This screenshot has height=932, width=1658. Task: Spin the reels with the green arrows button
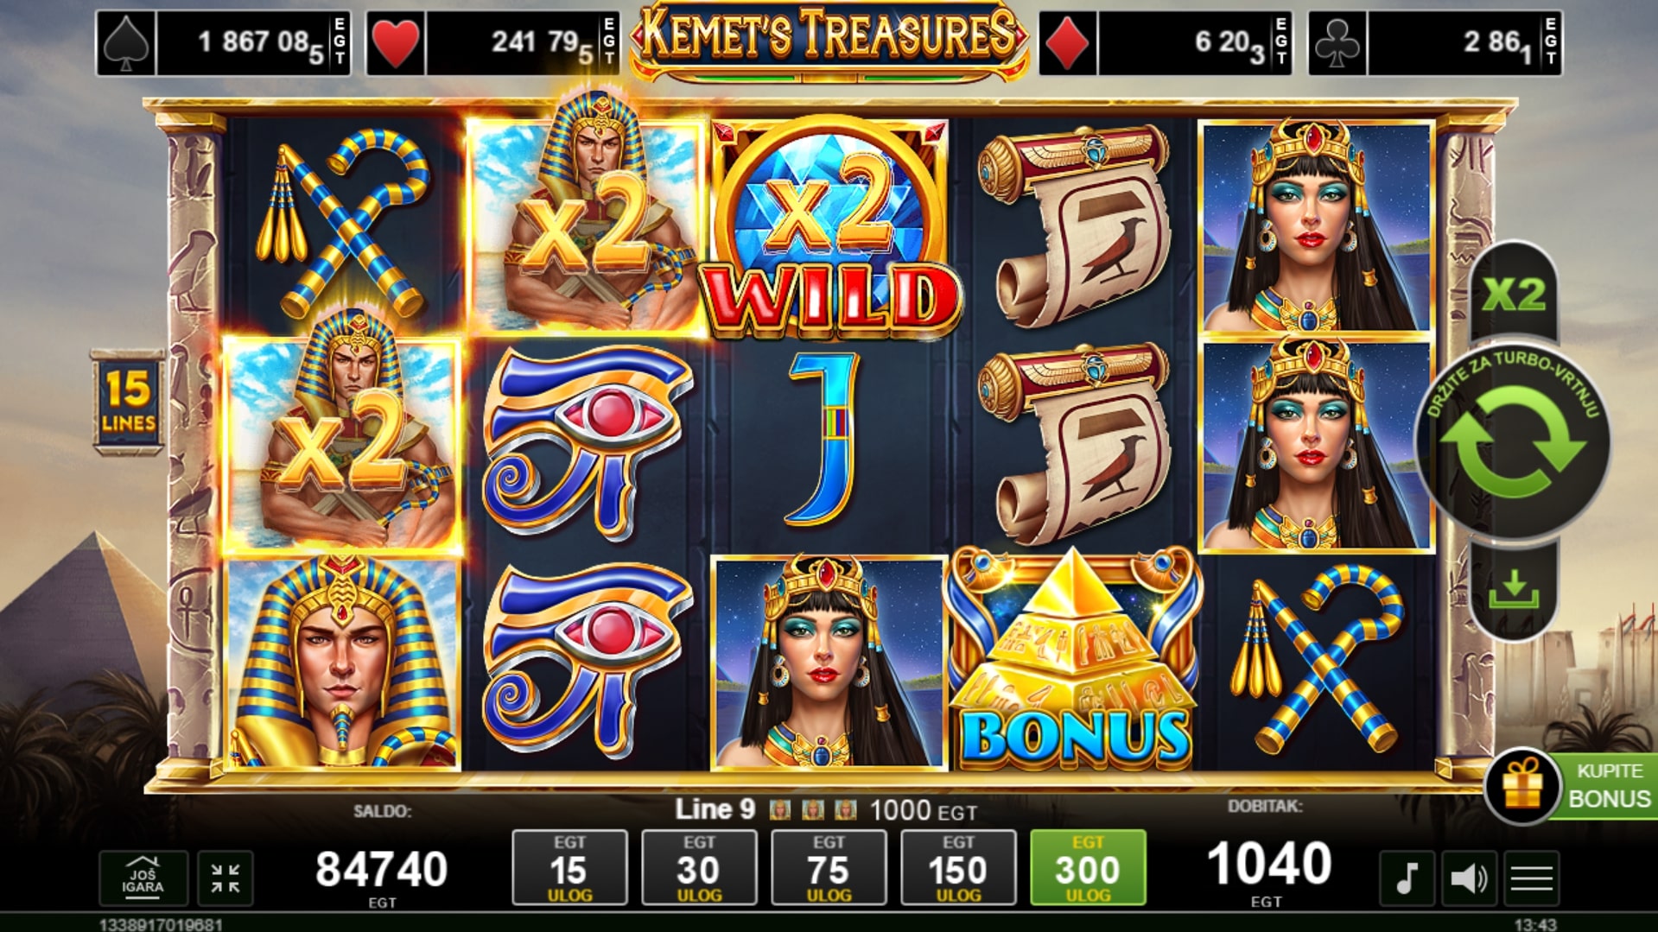(1513, 442)
